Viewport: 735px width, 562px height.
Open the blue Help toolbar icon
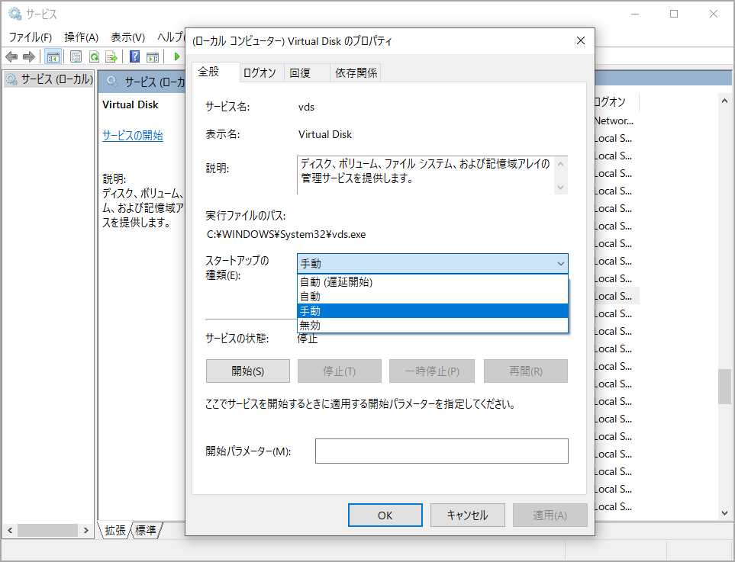134,56
